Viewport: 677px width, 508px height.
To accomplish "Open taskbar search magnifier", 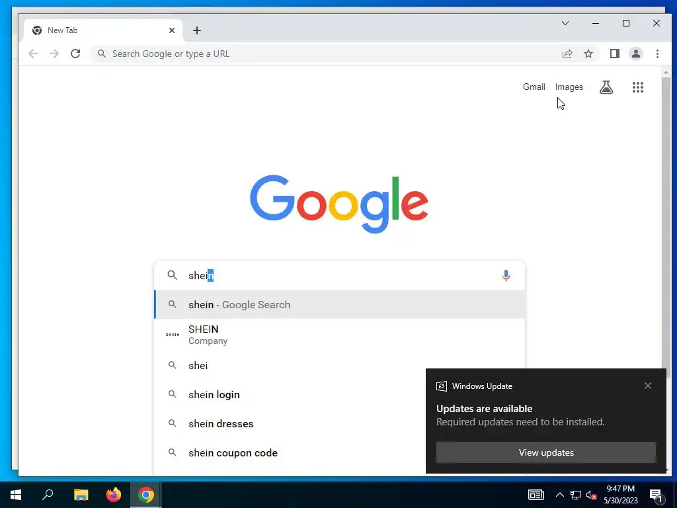I will pyautogui.click(x=48, y=495).
